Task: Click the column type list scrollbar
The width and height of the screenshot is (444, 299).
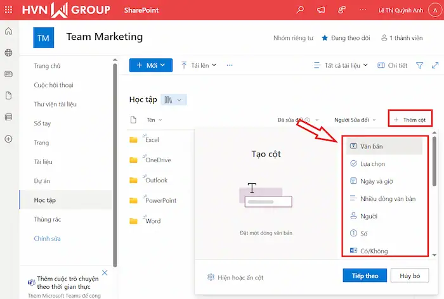Action: pos(434,190)
